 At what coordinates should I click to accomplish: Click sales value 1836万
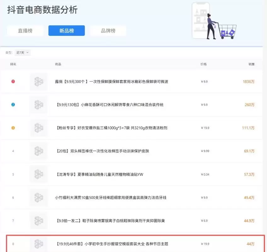coord(249,81)
